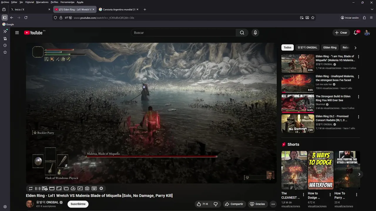
Task: Open options for "I am You, Blade of Miquella" video
Action: (x=358, y=57)
